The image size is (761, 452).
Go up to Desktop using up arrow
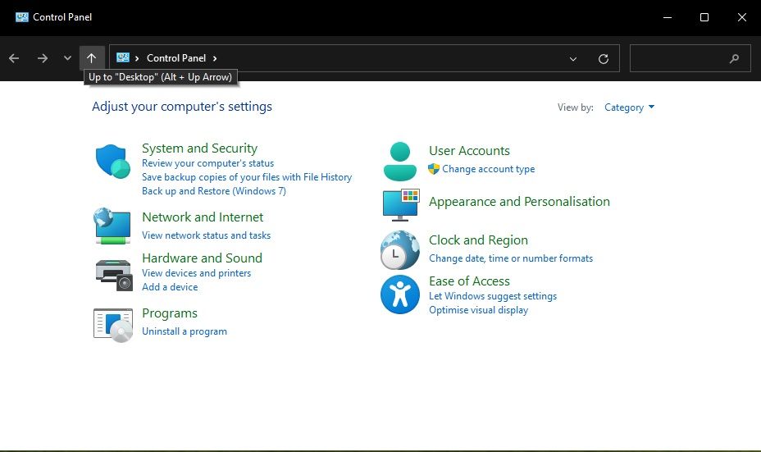tap(91, 58)
